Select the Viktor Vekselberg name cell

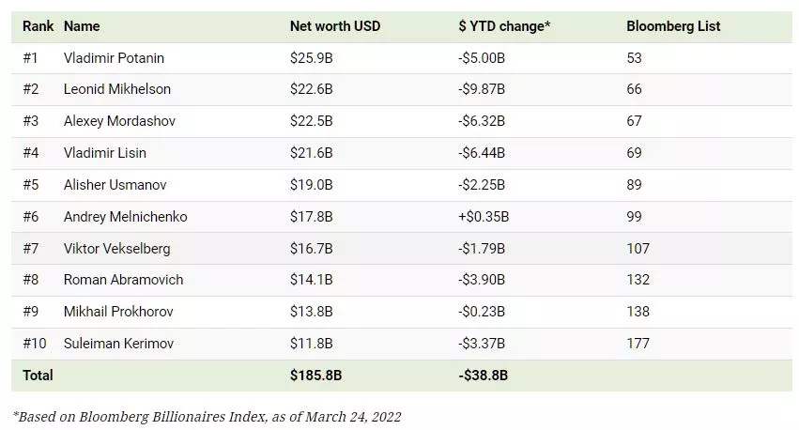click(x=117, y=249)
